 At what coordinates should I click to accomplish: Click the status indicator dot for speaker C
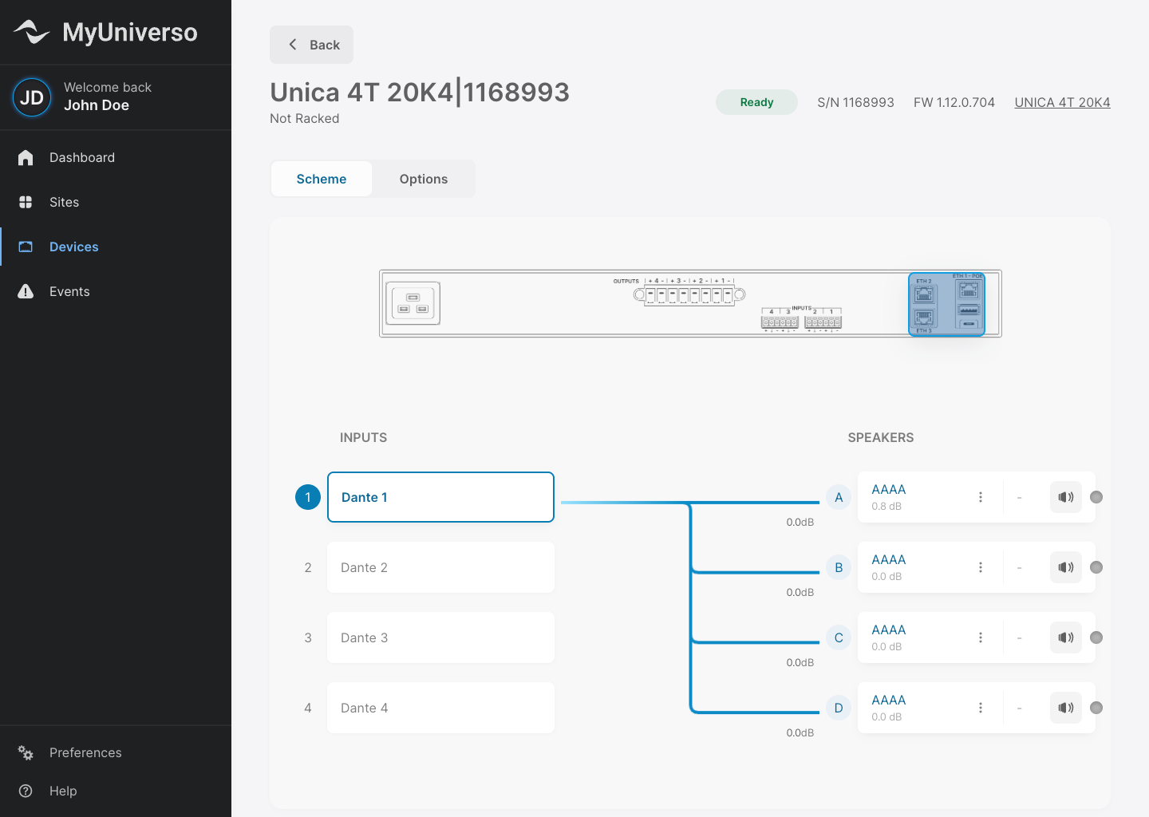coord(1096,637)
